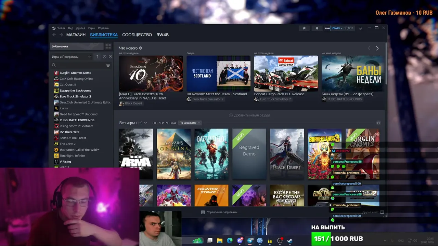The height and width of the screenshot is (246, 438).
Task: Open the Counter-Strike 2 game cover
Action: 211,195
